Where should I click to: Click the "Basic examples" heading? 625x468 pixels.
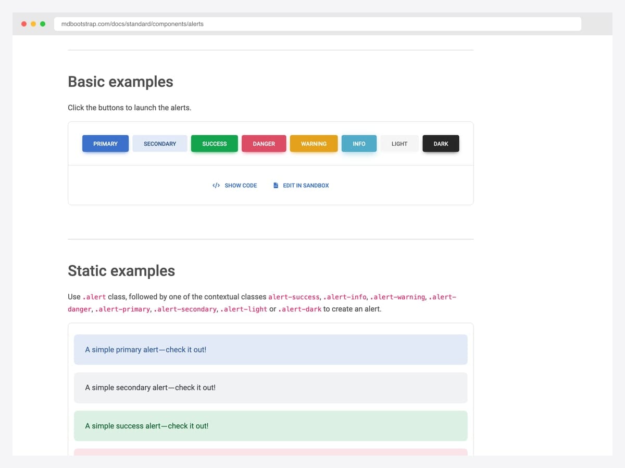pyautogui.click(x=120, y=82)
